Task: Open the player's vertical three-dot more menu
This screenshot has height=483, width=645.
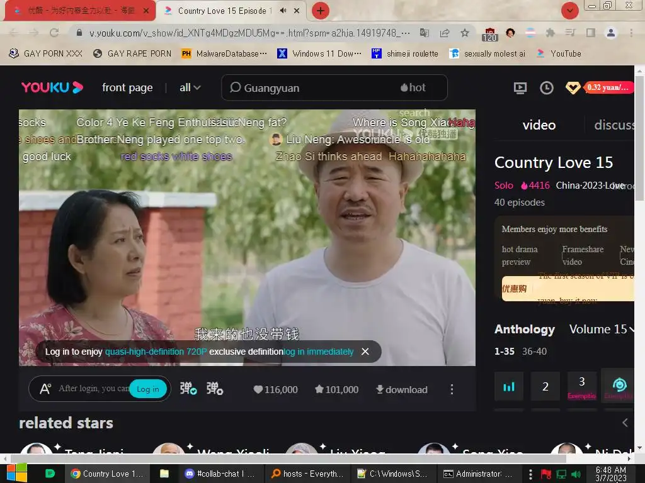Action: pyautogui.click(x=452, y=389)
